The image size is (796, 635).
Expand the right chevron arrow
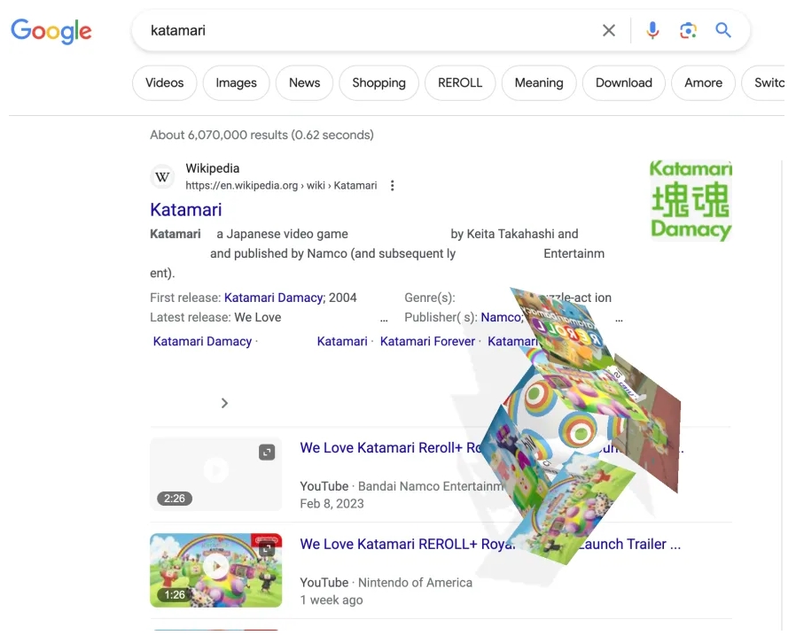tap(224, 403)
